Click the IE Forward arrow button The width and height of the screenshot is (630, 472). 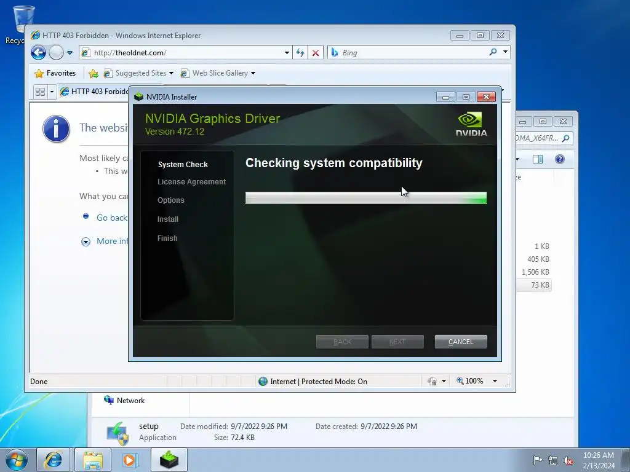pos(56,53)
